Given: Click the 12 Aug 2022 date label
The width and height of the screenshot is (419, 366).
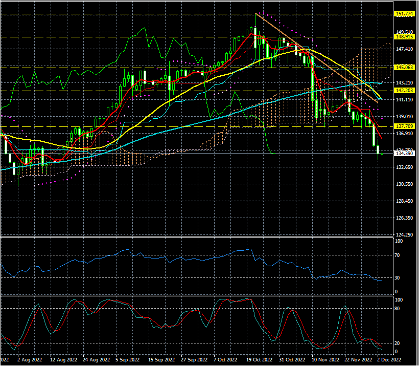Looking at the screenshot, I should coord(63,359).
